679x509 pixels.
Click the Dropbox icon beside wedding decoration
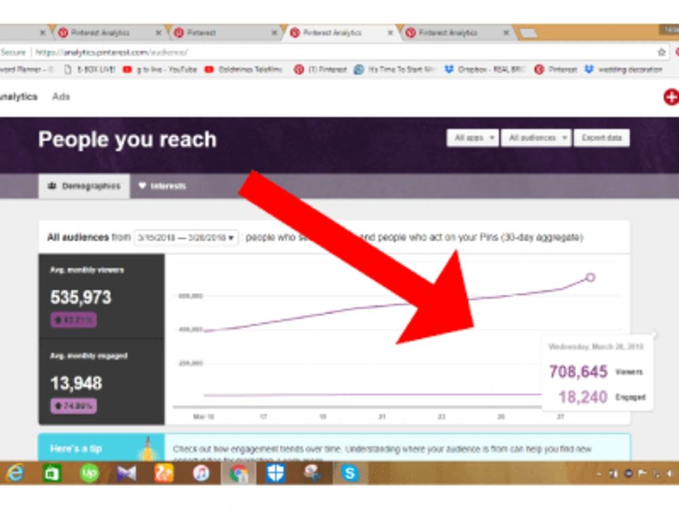pyautogui.click(x=589, y=69)
